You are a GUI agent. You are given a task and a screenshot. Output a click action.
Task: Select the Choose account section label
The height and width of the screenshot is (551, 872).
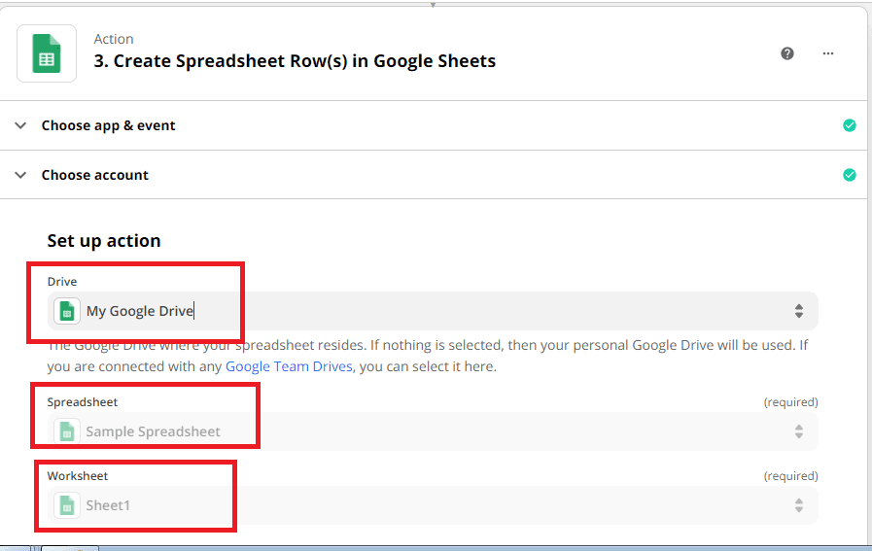94,175
